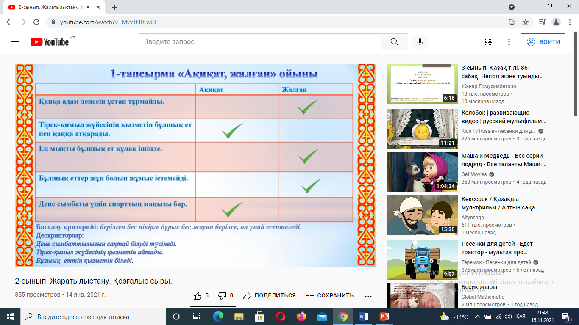
Task: Open the Колобок video thumbnail
Action: tap(423, 128)
